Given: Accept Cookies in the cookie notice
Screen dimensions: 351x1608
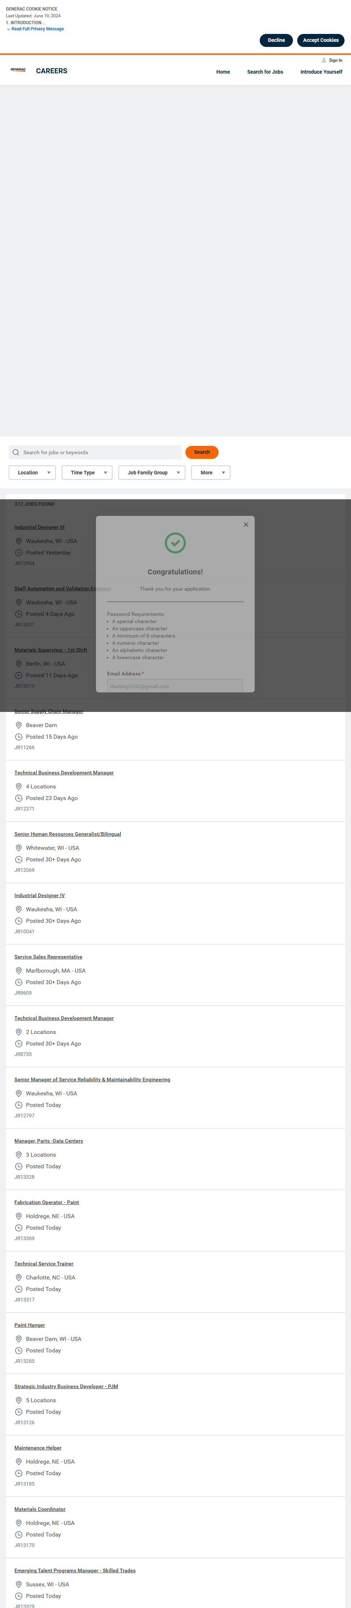Looking at the screenshot, I should point(320,40).
